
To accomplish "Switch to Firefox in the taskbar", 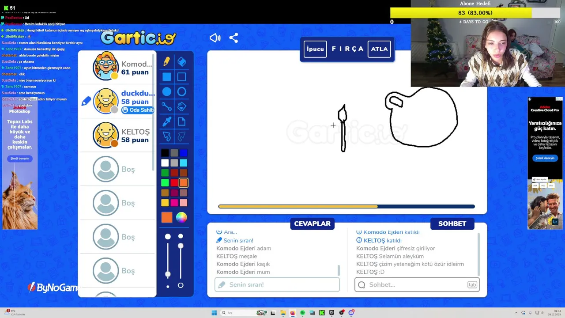I will pos(293,313).
